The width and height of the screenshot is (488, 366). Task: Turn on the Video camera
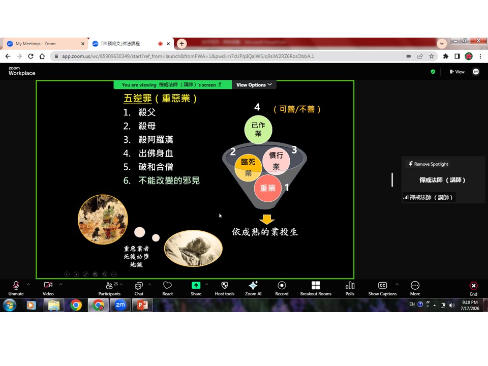point(48,288)
